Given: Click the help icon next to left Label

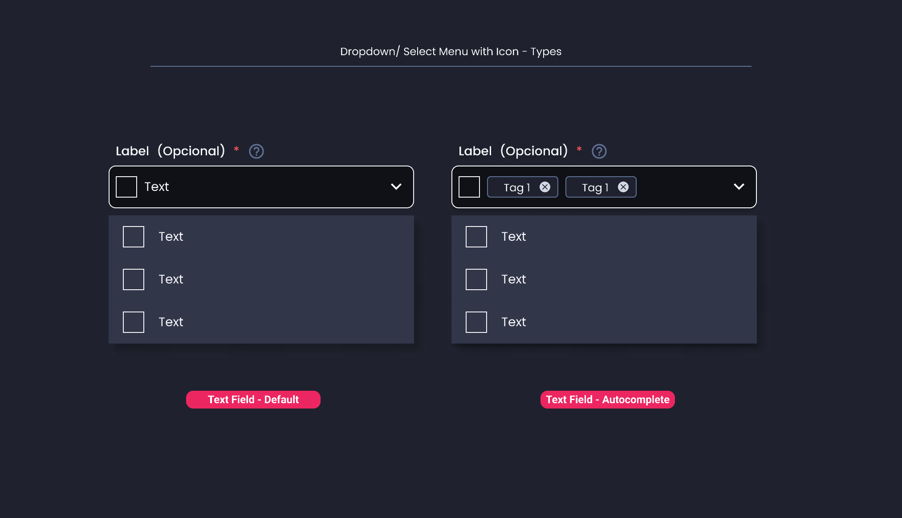Looking at the screenshot, I should [x=256, y=151].
